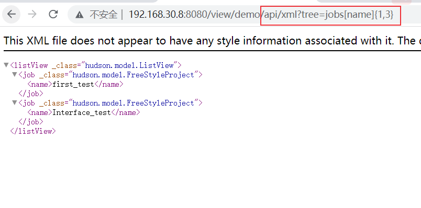Click the closing job tag after first_test
Viewport: 421px width, 208px height.
[x=30, y=94]
